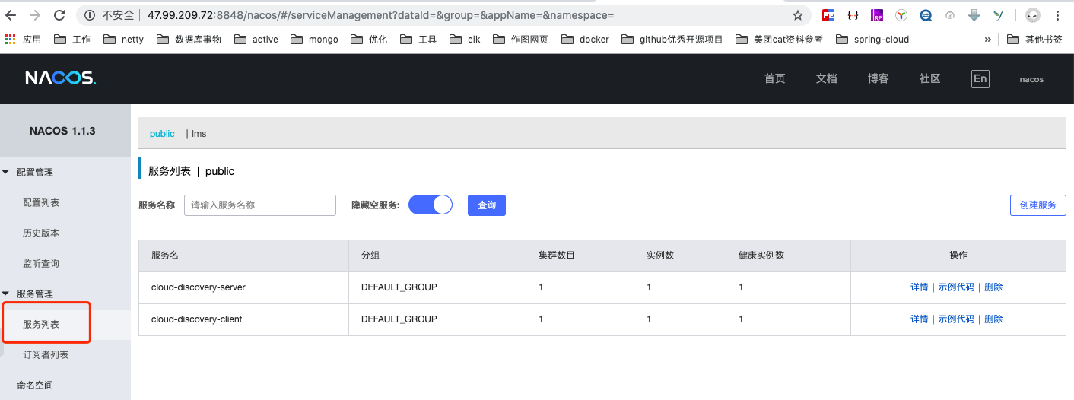
Task: Bookmark this page with the star icon
Action: click(x=797, y=15)
